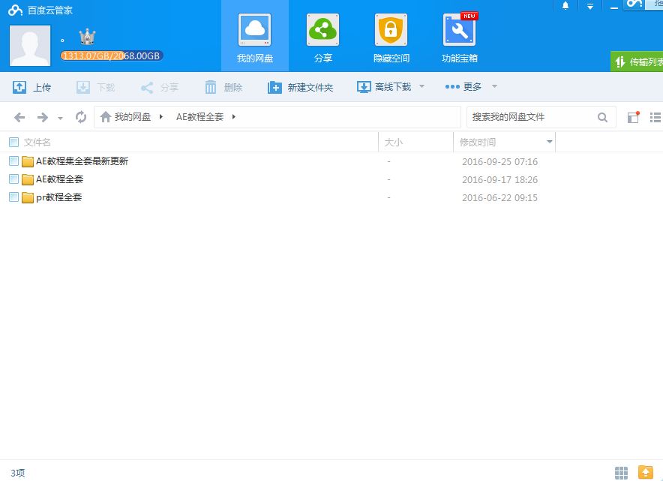The image size is (663, 481).
Task: Open the 分享 (Share) panel at top
Action: coord(322,35)
